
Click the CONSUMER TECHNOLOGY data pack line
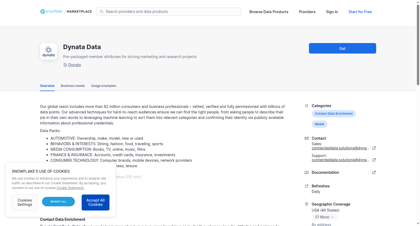coord(121,160)
